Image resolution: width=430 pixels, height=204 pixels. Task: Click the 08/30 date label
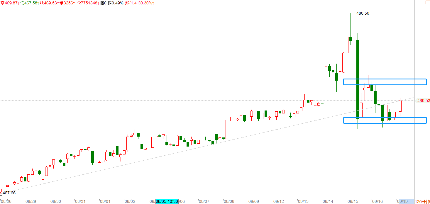coord(56,202)
